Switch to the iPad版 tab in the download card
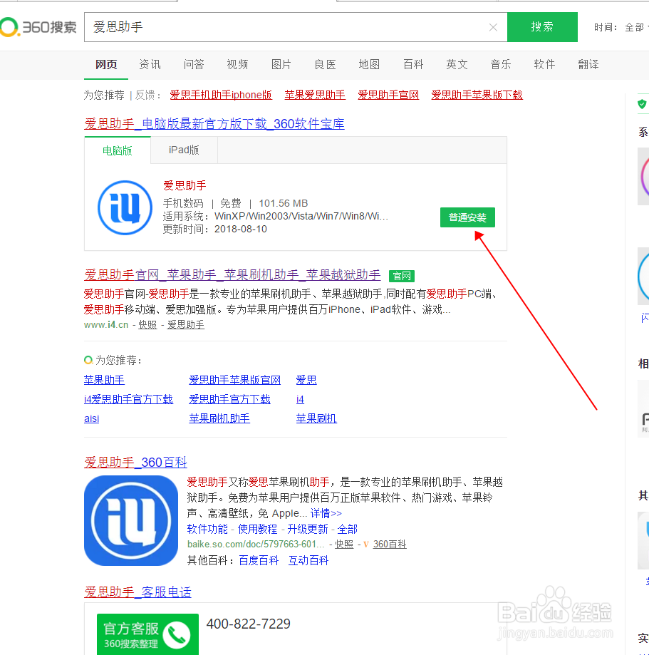649x655 pixels. pos(184,150)
